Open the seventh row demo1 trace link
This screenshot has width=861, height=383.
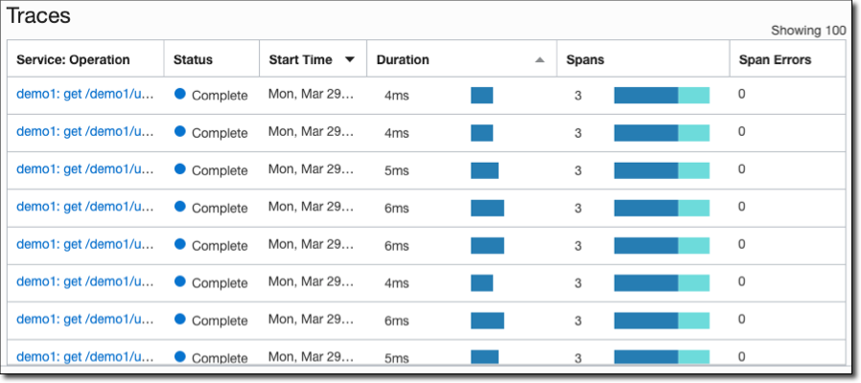85,320
